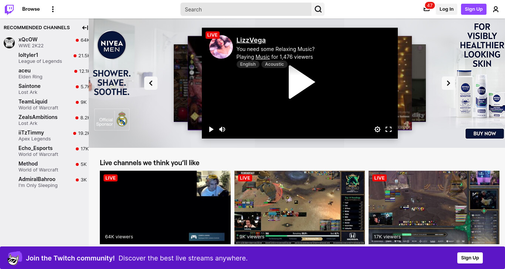Open the 64K viewers stream thumbnail
The width and height of the screenshot is (505, 269).
[x=165, y=207]
